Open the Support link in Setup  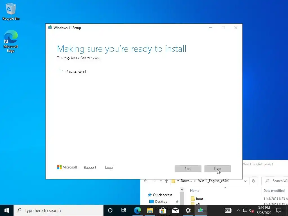90,168
